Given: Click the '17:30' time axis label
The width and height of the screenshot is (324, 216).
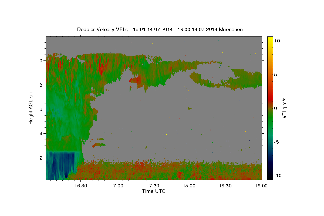Looking at the screenshot, I should 153,186.
